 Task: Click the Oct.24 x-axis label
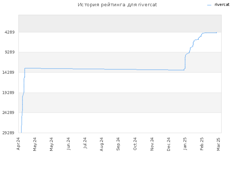pos(135,144)
